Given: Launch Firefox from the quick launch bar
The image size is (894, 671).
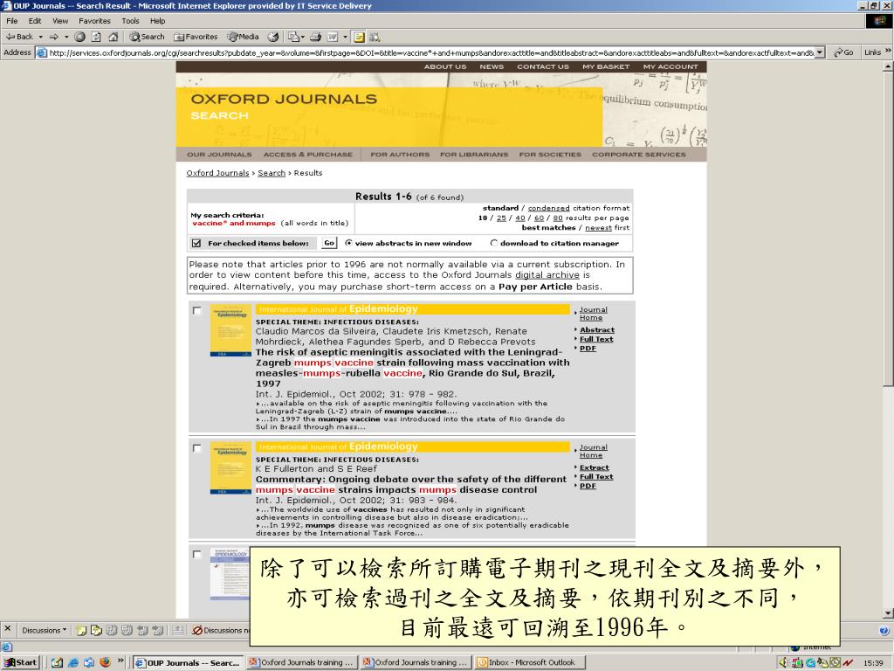Looking at the screenshot, I should click(105, 662).
